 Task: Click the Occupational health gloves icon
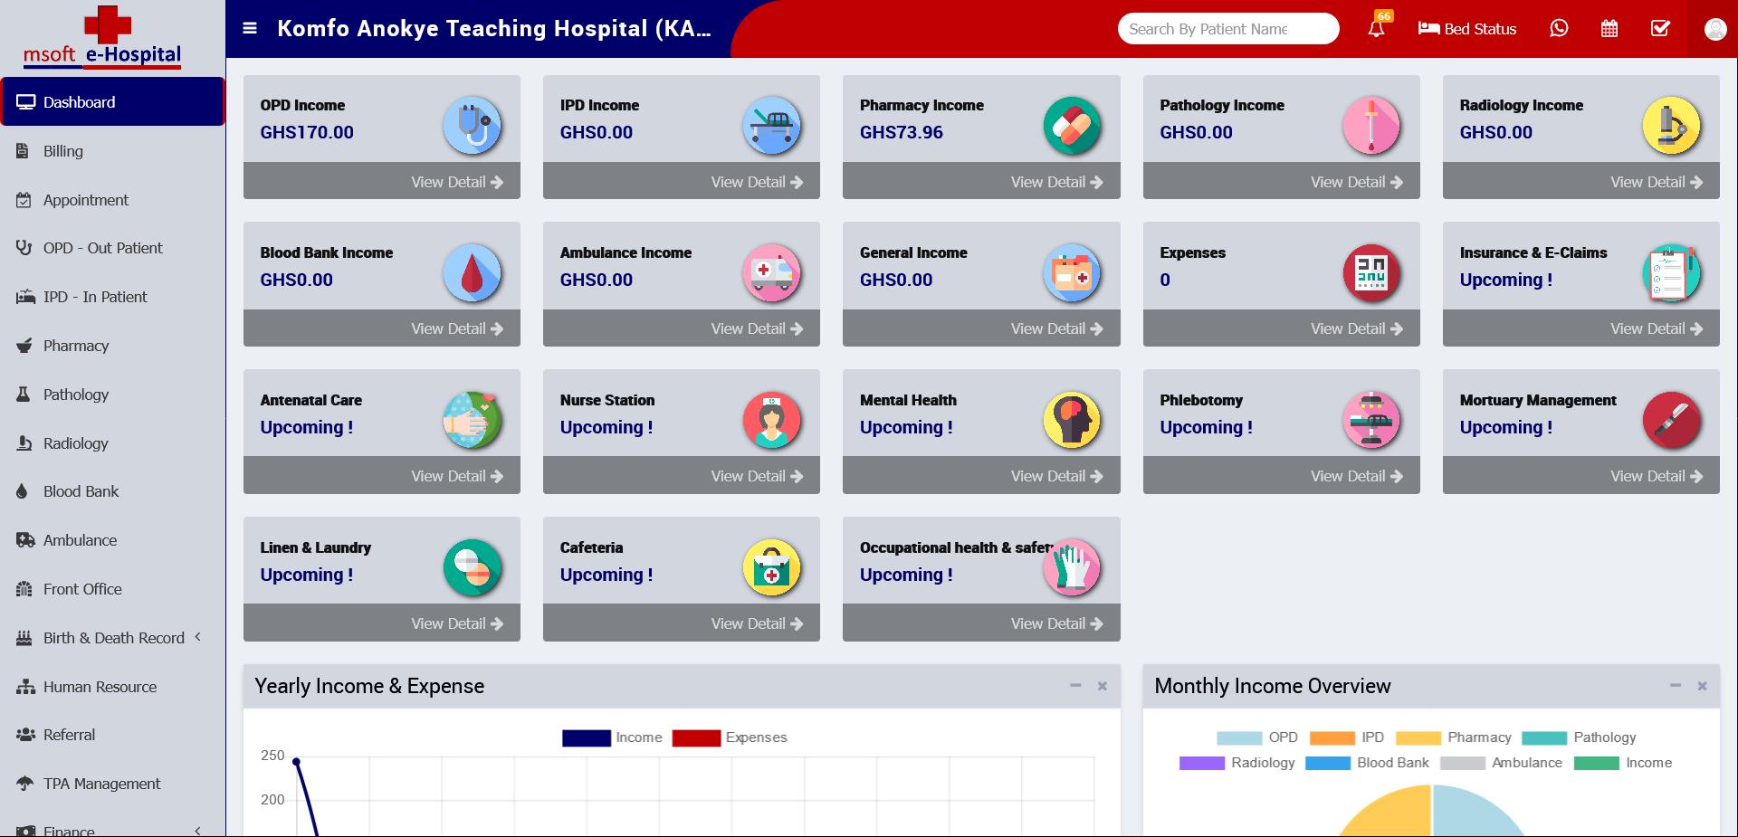click(x=1072, y=567)
